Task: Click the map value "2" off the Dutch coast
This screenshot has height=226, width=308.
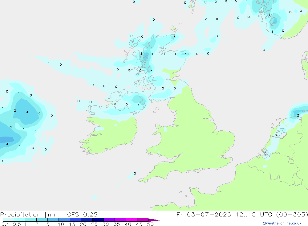Action: click(298, 115)
